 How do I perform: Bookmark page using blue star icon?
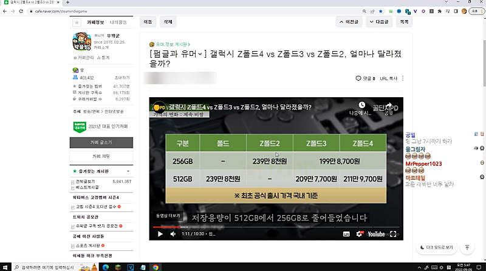[x=381, y=11]
